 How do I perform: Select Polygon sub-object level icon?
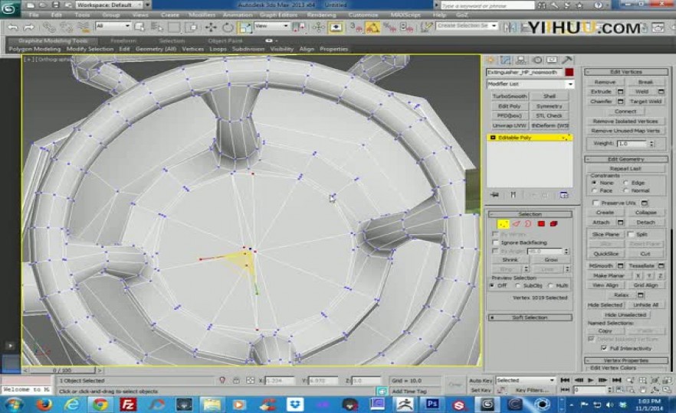click(x=541, y=223)
